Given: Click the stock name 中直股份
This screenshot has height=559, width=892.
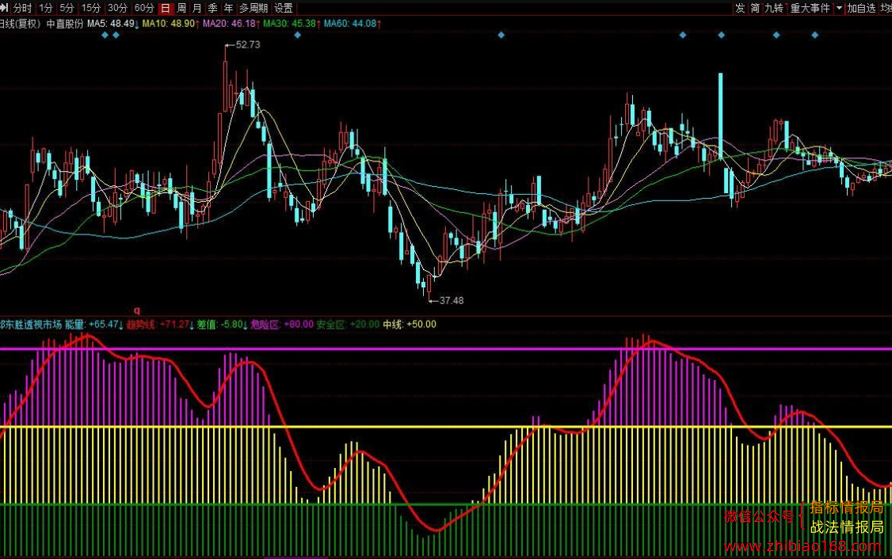Looking at the screenshot, I should pyautogui.click(x=65, y=23).
